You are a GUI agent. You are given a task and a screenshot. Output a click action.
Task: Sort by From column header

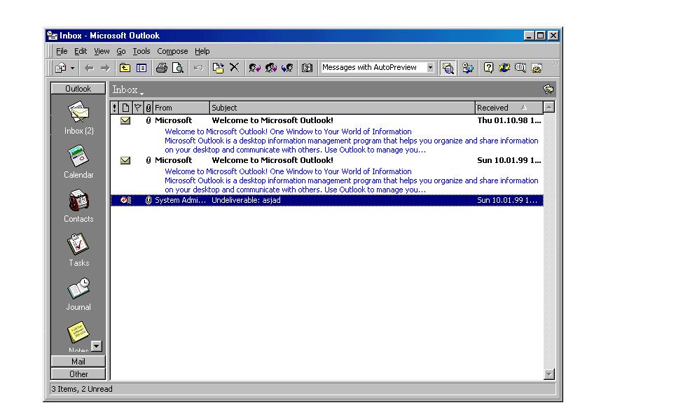click(x=181, y=108)
